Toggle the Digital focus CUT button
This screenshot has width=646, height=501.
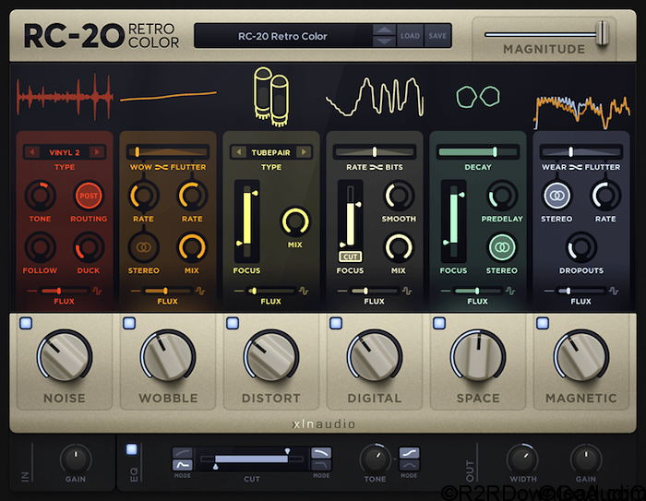click(350, 256)
